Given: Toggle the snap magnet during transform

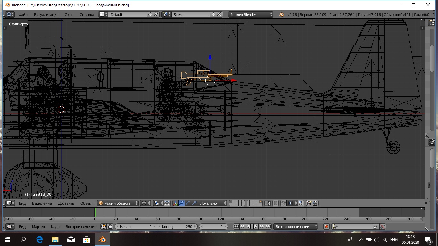Looking at the screenshot, I should click(283, 203).
